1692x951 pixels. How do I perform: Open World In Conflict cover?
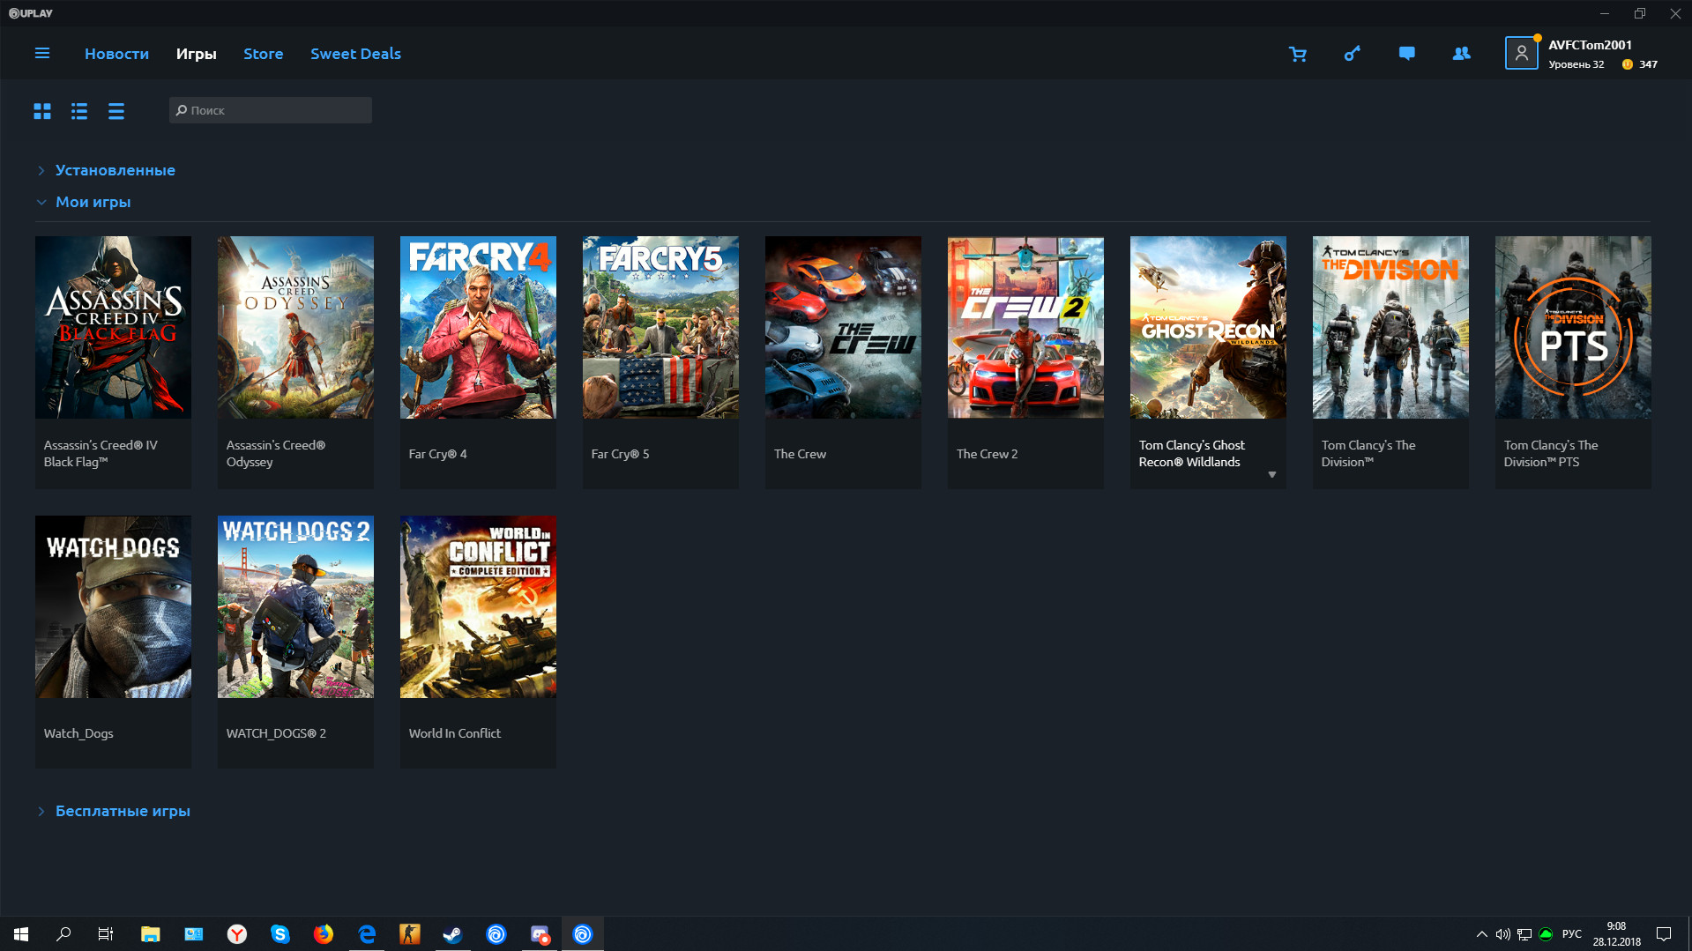(x=478, y=606)
